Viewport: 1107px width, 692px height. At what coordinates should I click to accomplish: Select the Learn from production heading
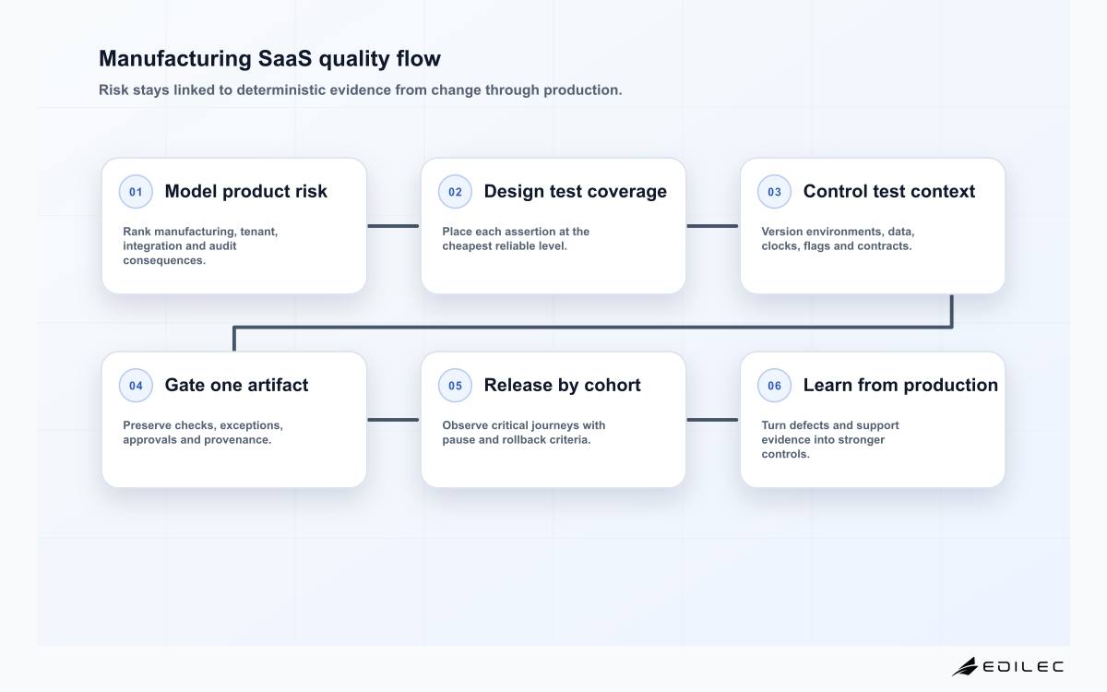[900, 385]
